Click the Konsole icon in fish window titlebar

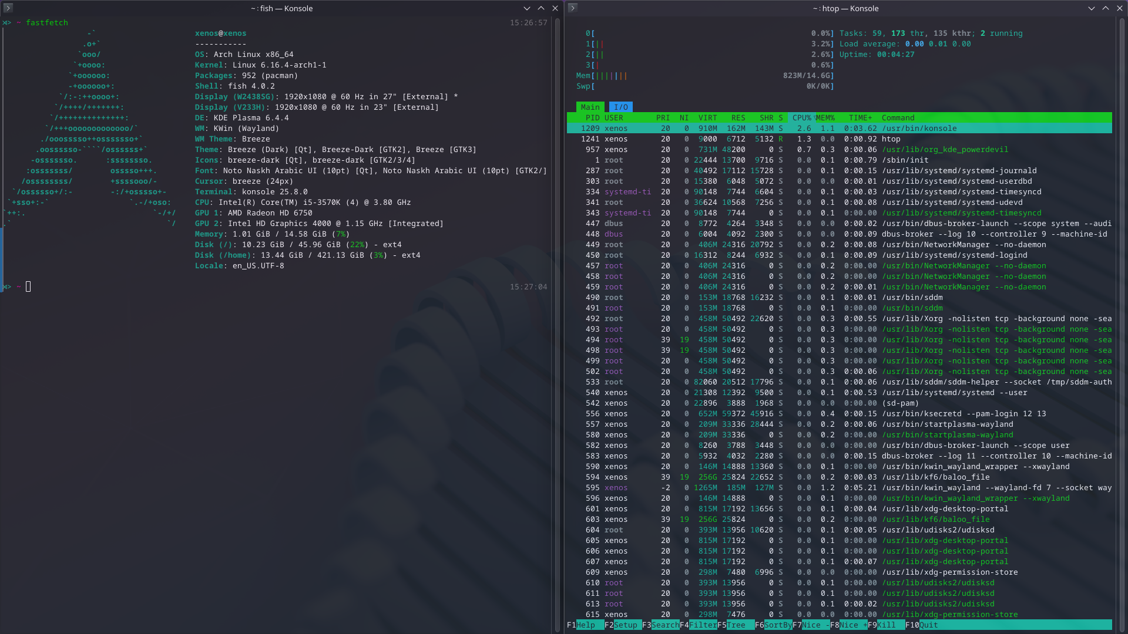[x=8, y=8]
